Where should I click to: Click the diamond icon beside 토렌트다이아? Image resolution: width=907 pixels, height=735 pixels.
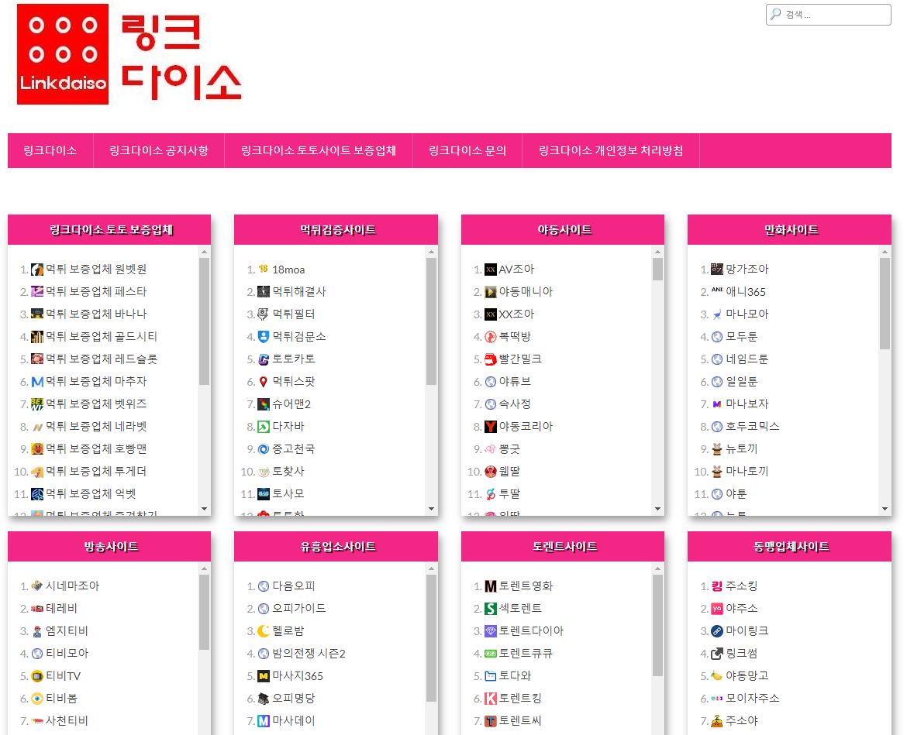[x=491, y=631]
